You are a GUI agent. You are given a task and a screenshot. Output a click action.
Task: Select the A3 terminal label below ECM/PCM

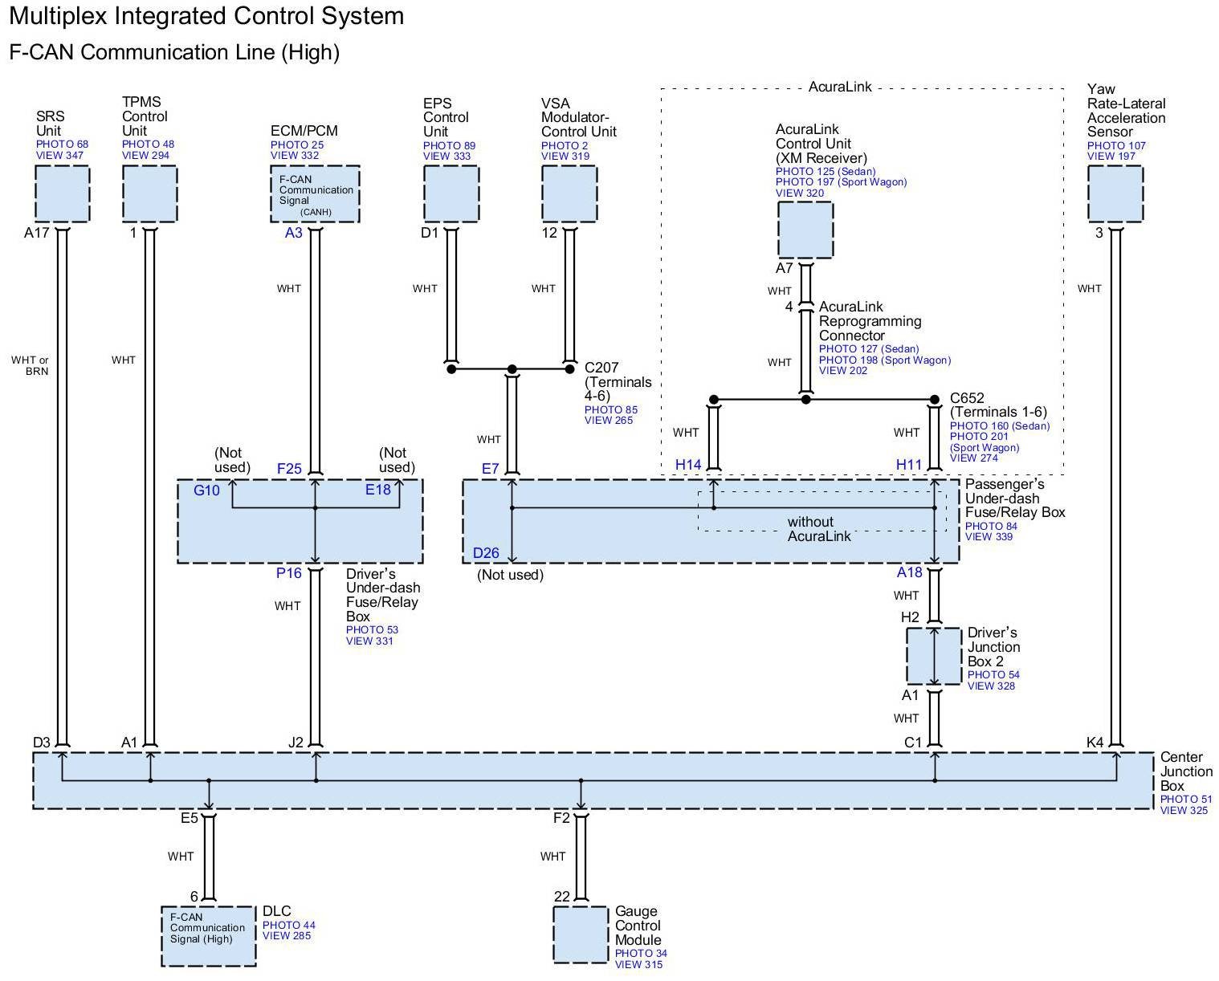(x=294, y=234)
